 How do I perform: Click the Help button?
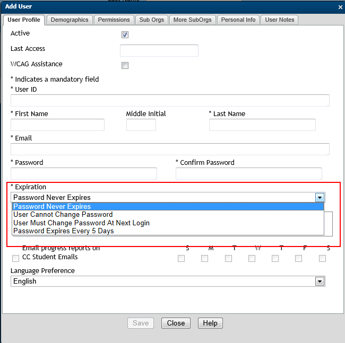tap(210, 323)
